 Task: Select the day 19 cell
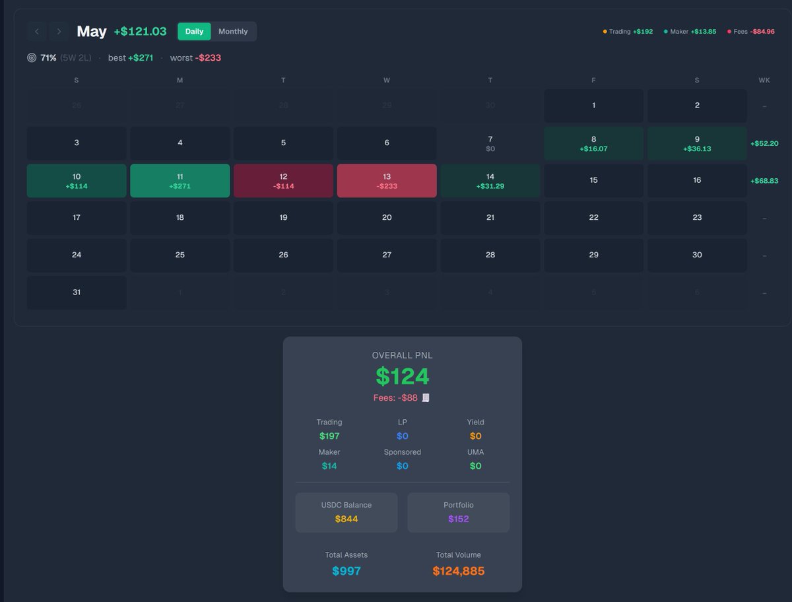point(283,218)
